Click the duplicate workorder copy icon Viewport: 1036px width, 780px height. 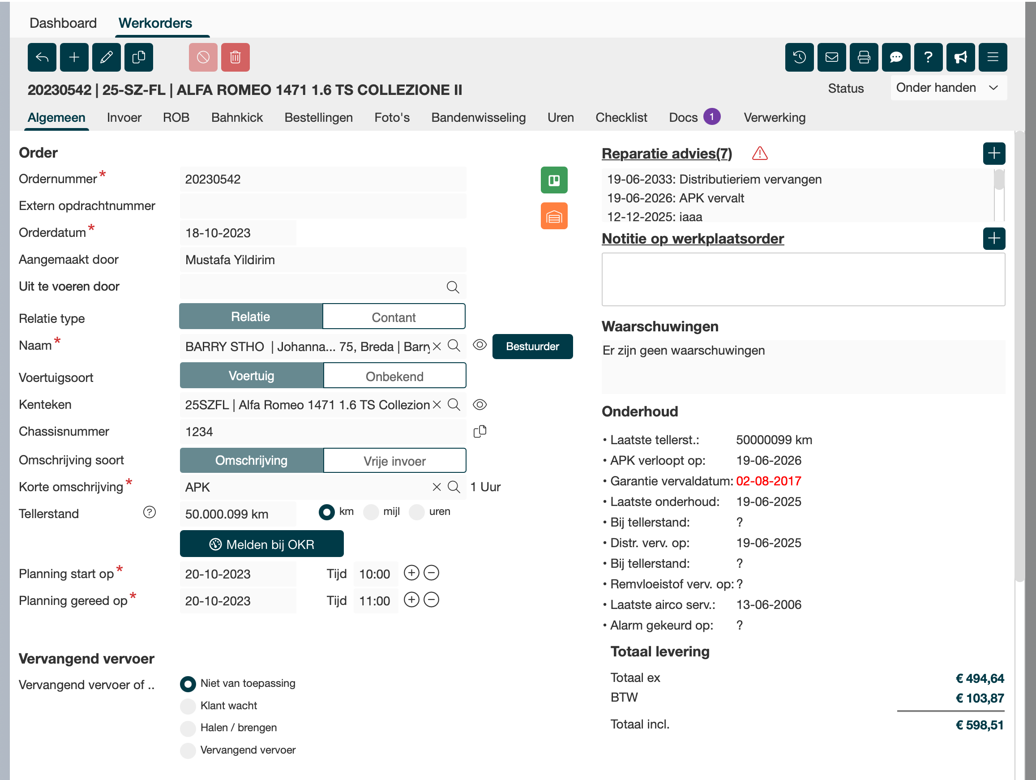click(139, 57)
